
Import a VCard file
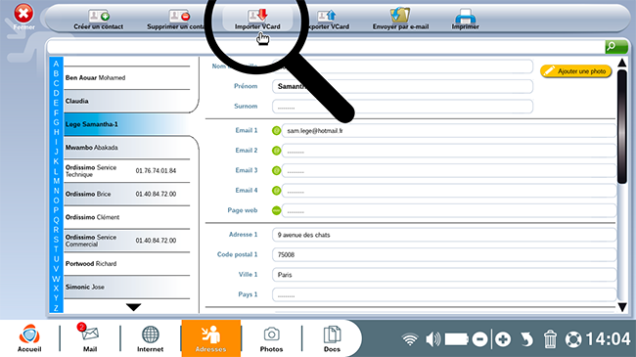tap(257, 20)
